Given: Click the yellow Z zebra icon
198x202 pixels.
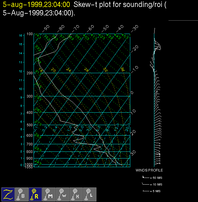Looking at the screenshot, I should 8,194.
